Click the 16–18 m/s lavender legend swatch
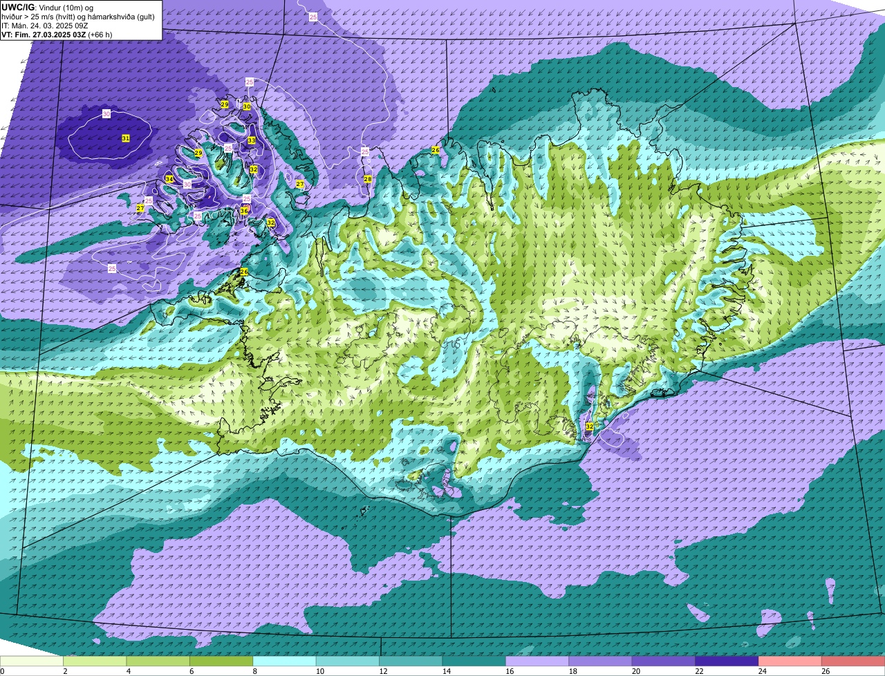 tap(538, 661)
